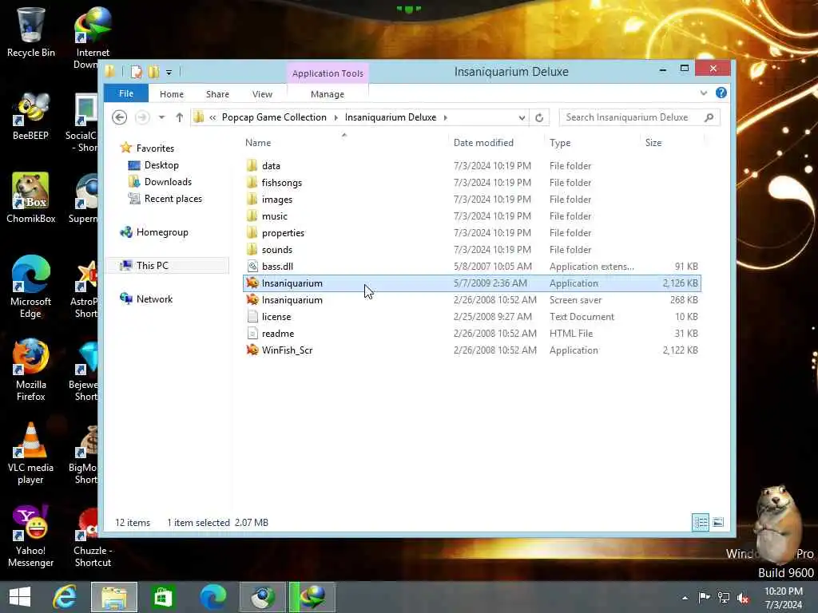This screenshot has width=818, height=613.
Task: Select the music folder icon
Action: [x=252, y=216]
